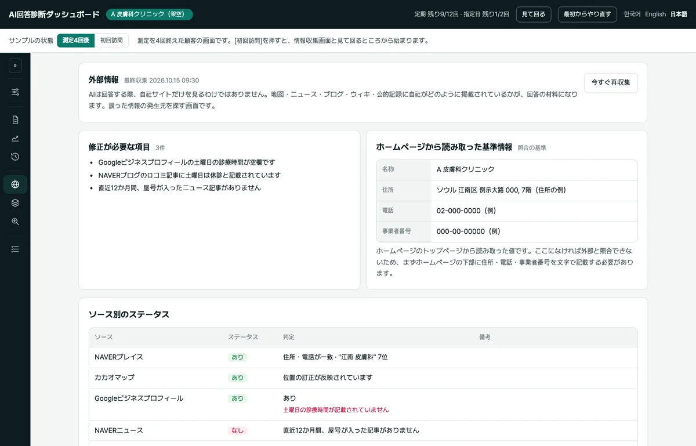Click the 判定 column header
This screenshot has width=696, height=446.
(x=289, y=337)
